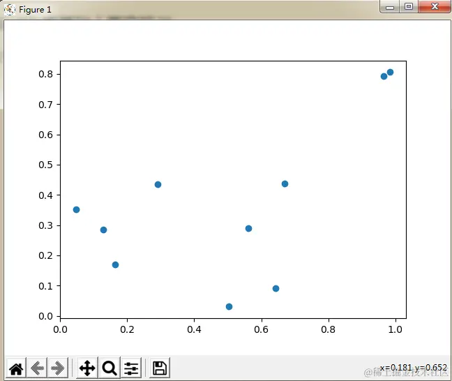Reset the plot view with the Home icon
The image size is (452, 381).
tap(16, 368)
